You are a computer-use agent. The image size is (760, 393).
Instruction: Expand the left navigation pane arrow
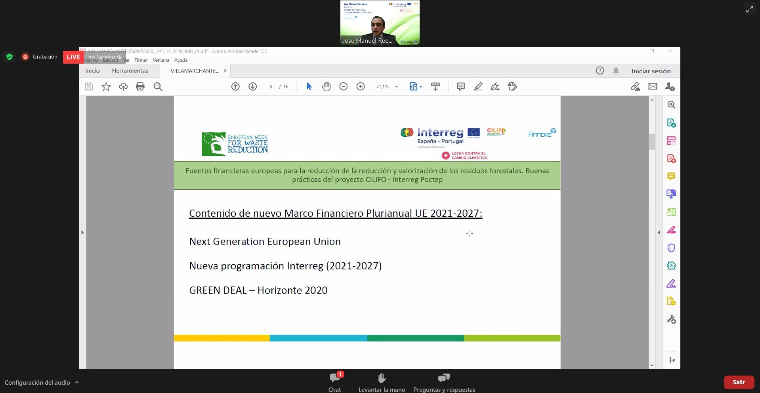[x=82, y=232]
